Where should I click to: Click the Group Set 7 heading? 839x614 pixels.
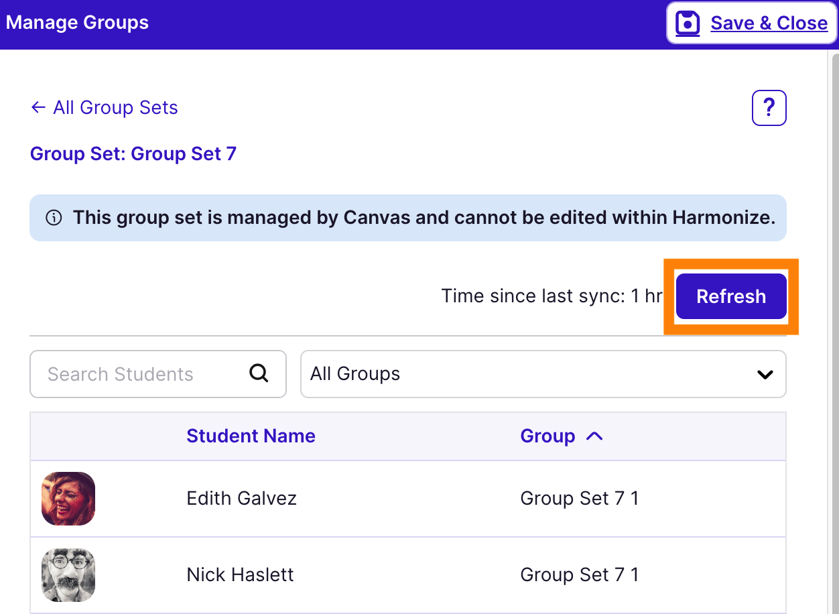coord(133,154)
